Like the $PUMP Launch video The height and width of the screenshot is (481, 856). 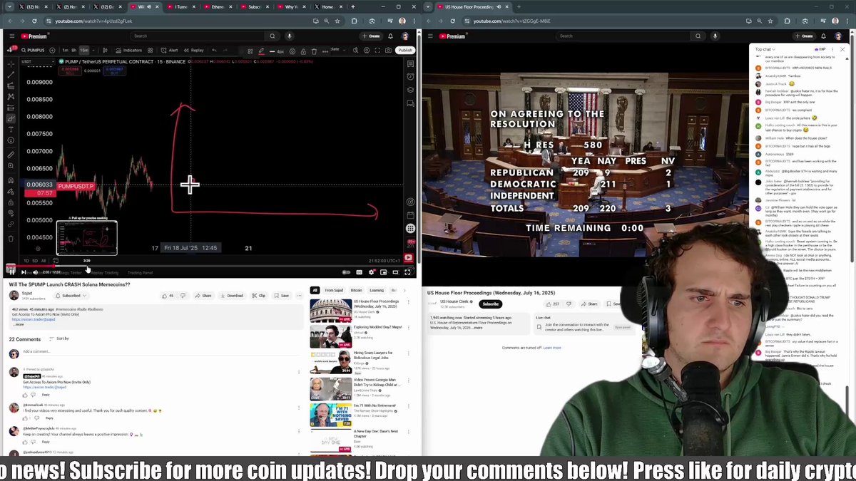click(168, 296)
